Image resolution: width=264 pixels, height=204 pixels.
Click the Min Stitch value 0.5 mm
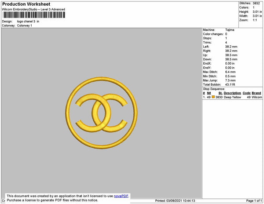(230, 76)
